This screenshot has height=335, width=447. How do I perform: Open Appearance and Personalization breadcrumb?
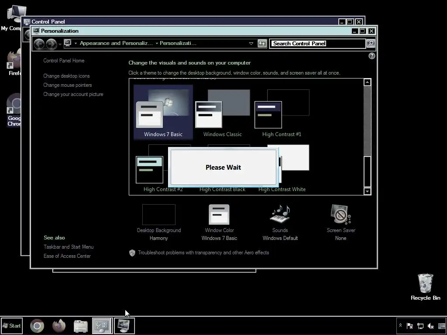[116, 43]
